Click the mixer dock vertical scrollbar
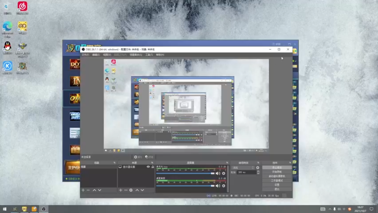Screen dimensions: 378x213 [228, 179]
